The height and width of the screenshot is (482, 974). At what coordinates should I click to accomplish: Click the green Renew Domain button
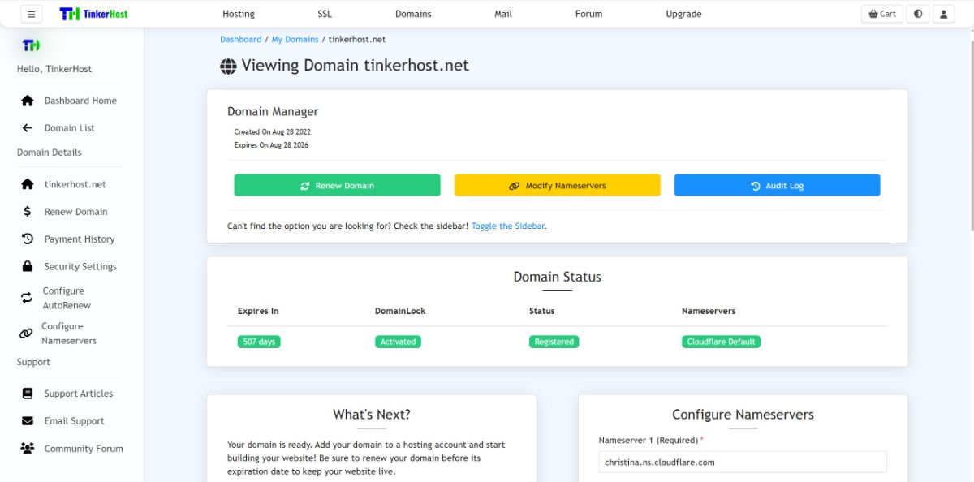[337, 185]
